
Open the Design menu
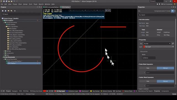[x=25, y=4]
